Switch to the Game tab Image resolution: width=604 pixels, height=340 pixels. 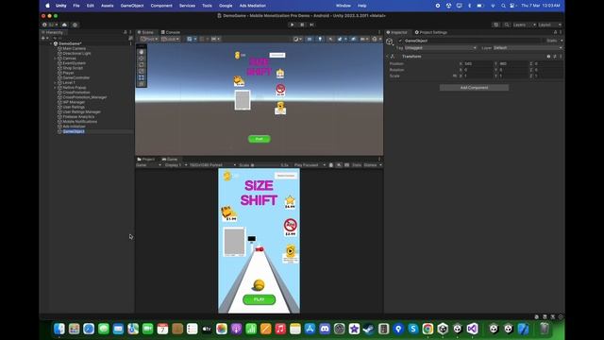point(170,160)
